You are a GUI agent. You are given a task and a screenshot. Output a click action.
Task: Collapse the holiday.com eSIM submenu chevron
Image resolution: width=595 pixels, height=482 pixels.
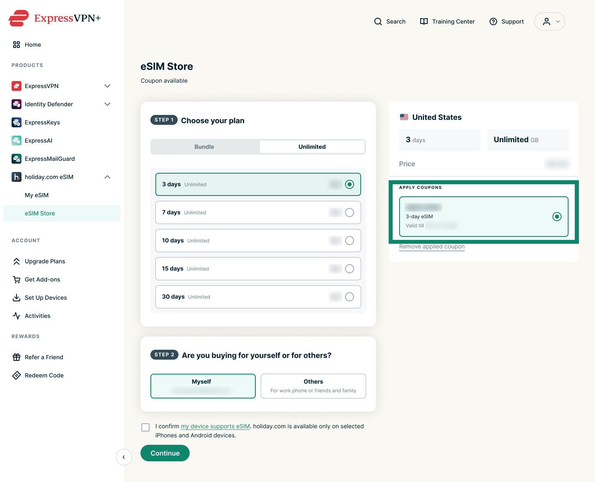point(107,177)
